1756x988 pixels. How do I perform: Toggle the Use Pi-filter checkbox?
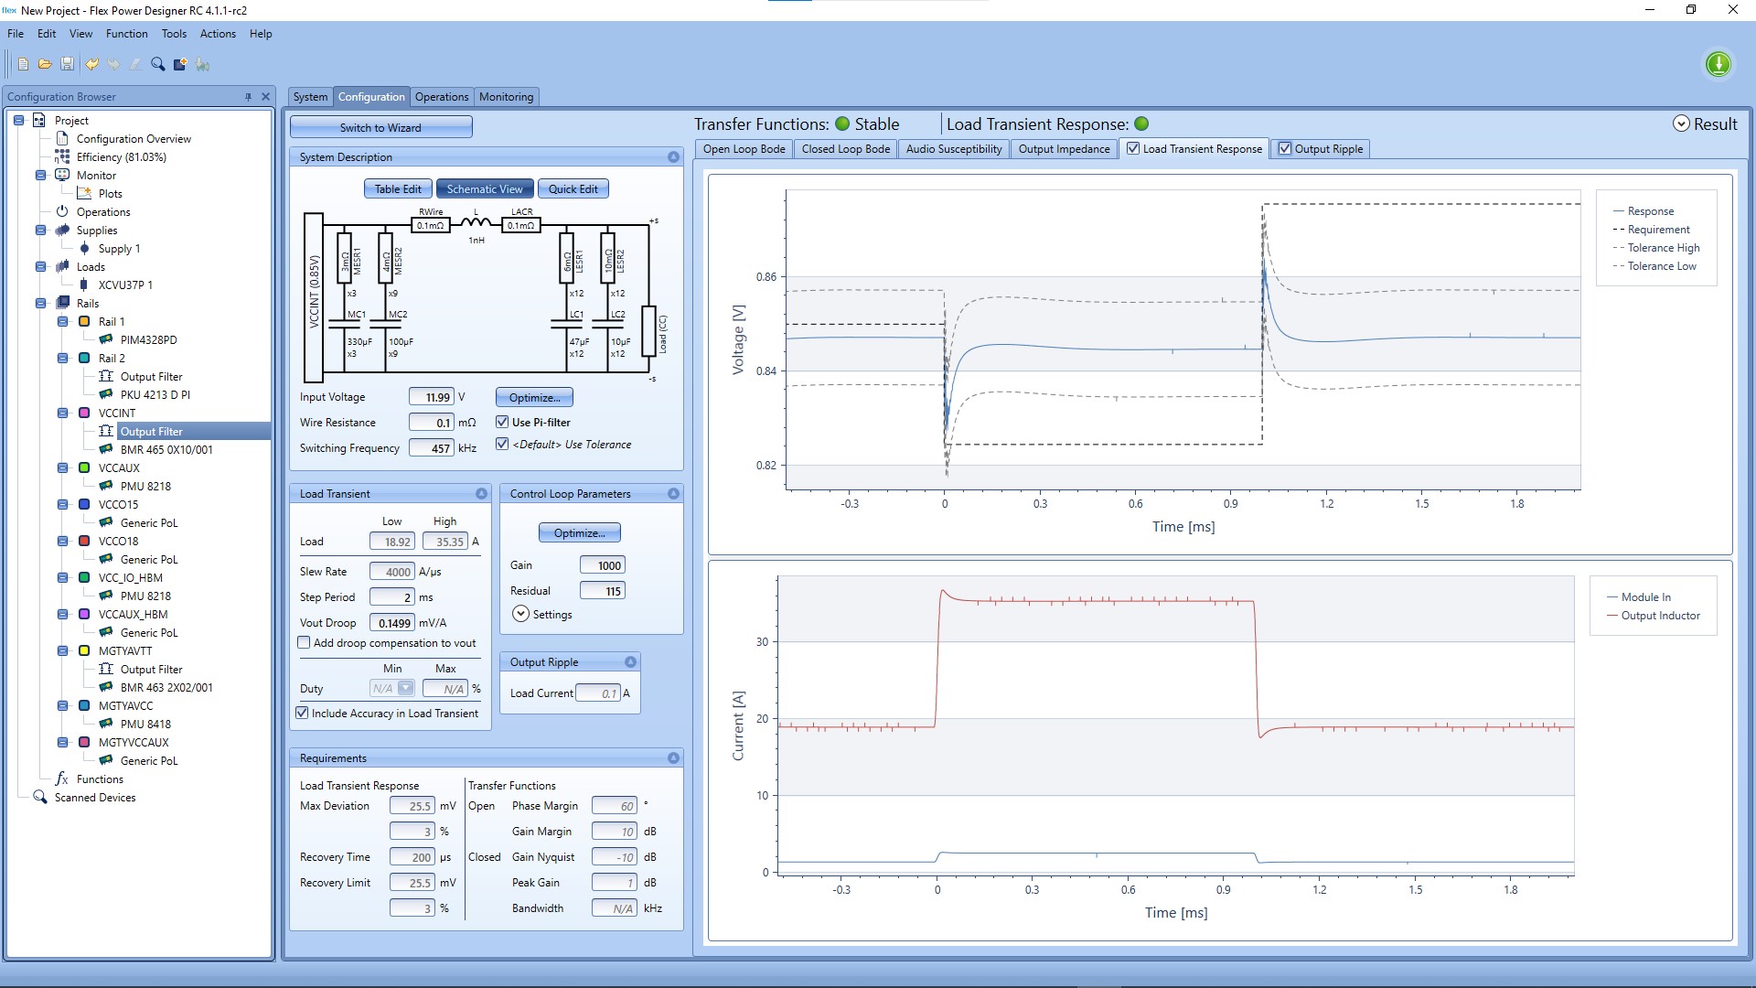502,422
